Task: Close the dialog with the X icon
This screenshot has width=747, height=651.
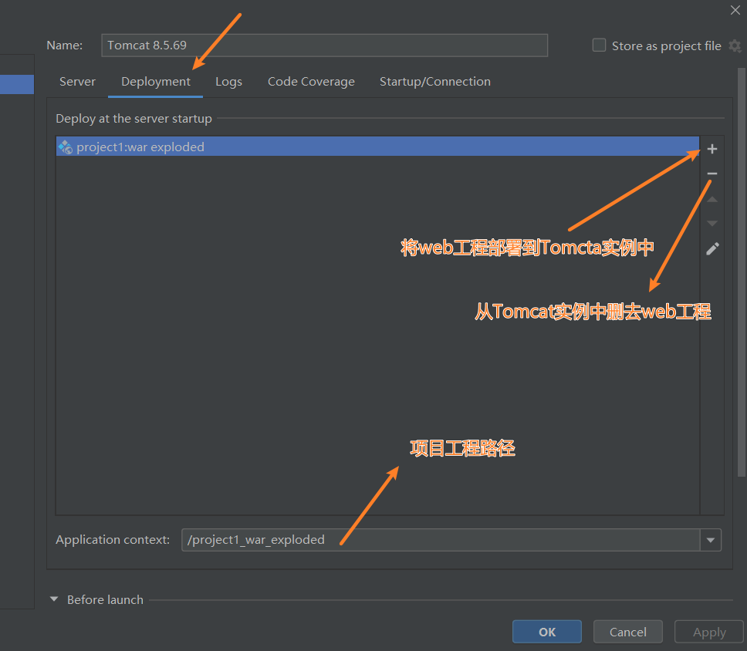Action: pos(735,10)
